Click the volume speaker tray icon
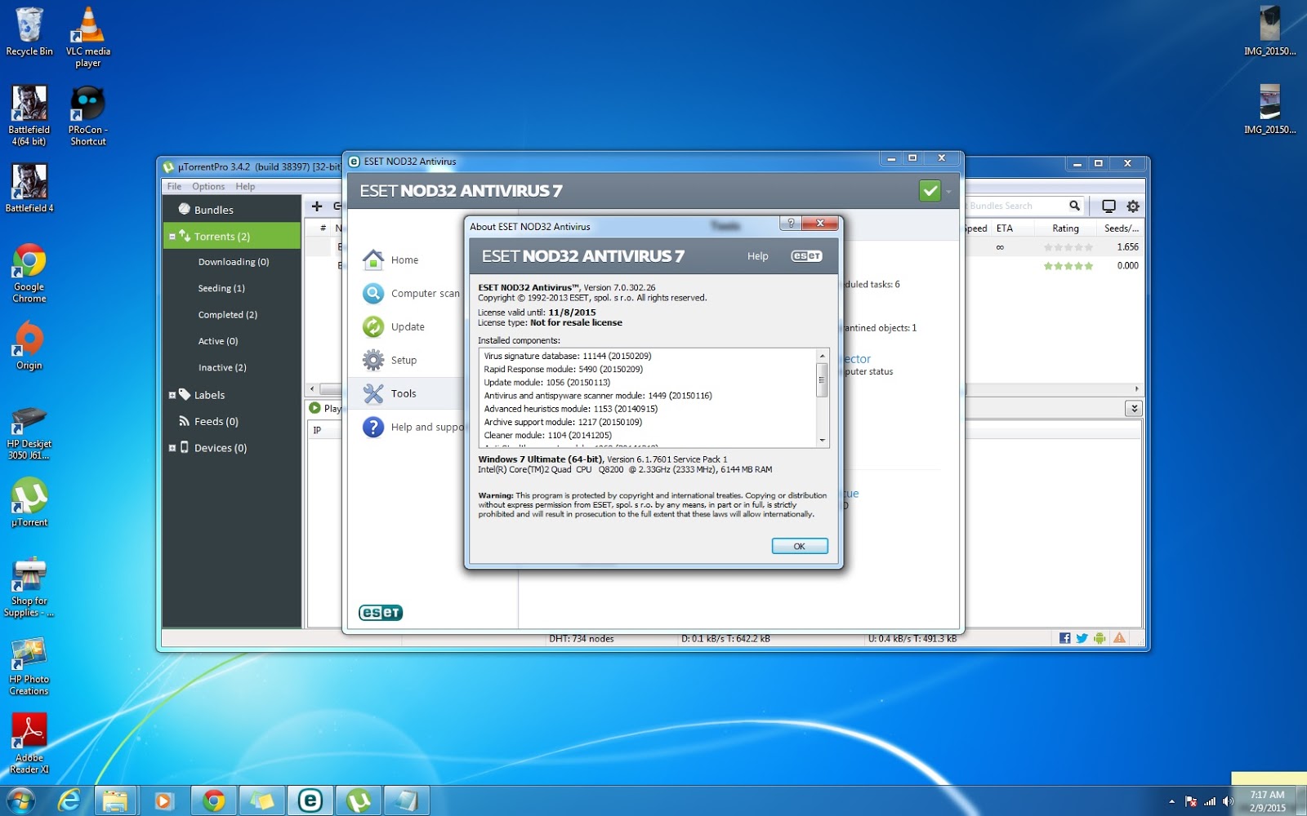1307x816 pixels. pos(1227,801)
